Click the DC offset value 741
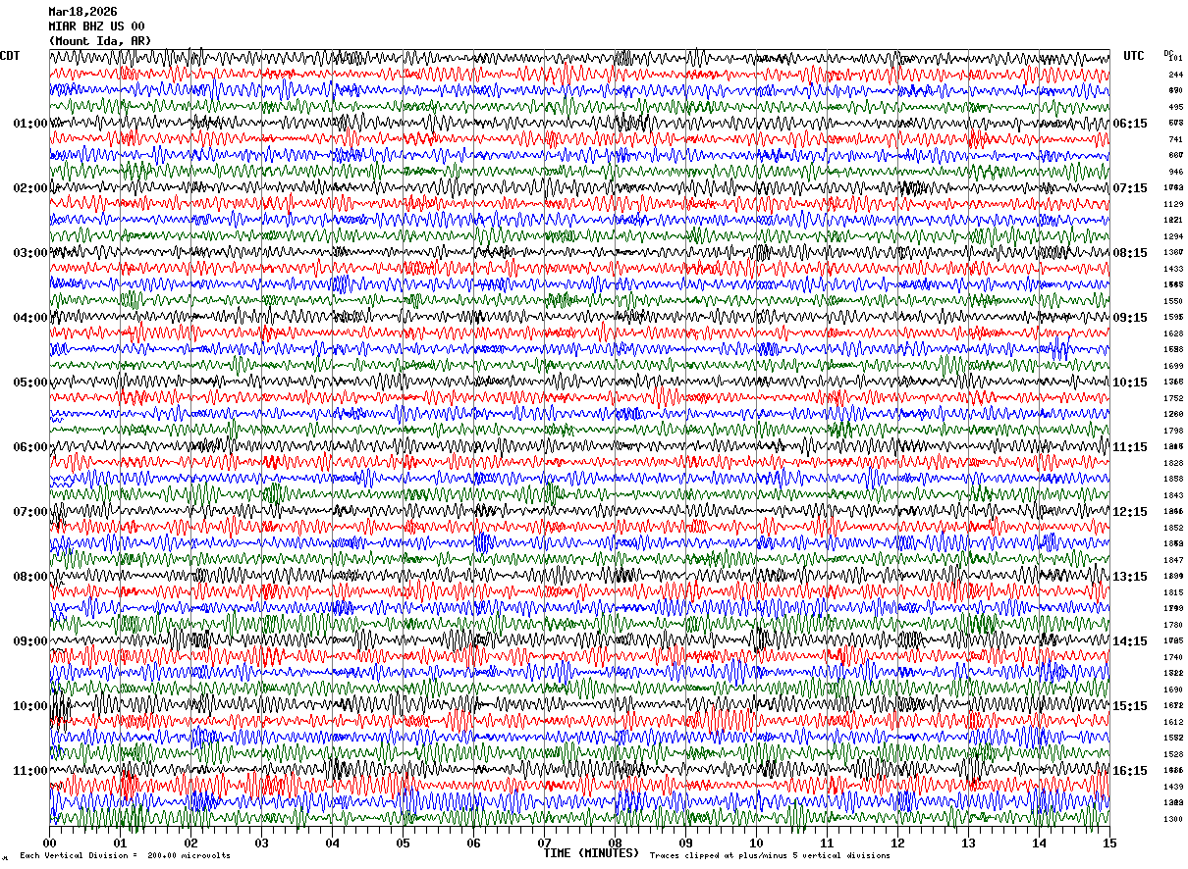The height and width of the screenshot is (869, 1188). [x=1175, y=139]
